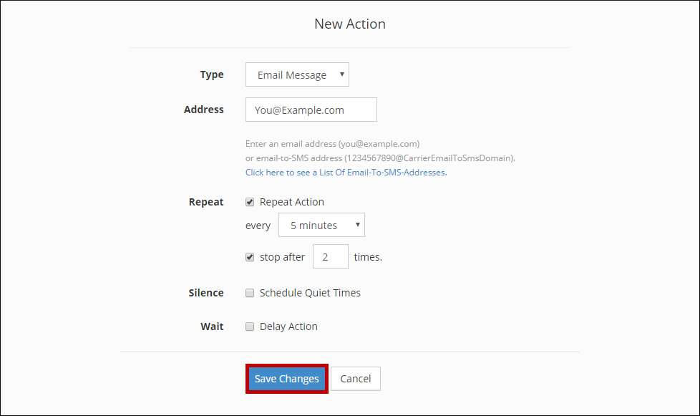This screenshot has height=416, width=700.
Task: Uncheck the Repeat Action checkbox
Action: coord(250,202)
